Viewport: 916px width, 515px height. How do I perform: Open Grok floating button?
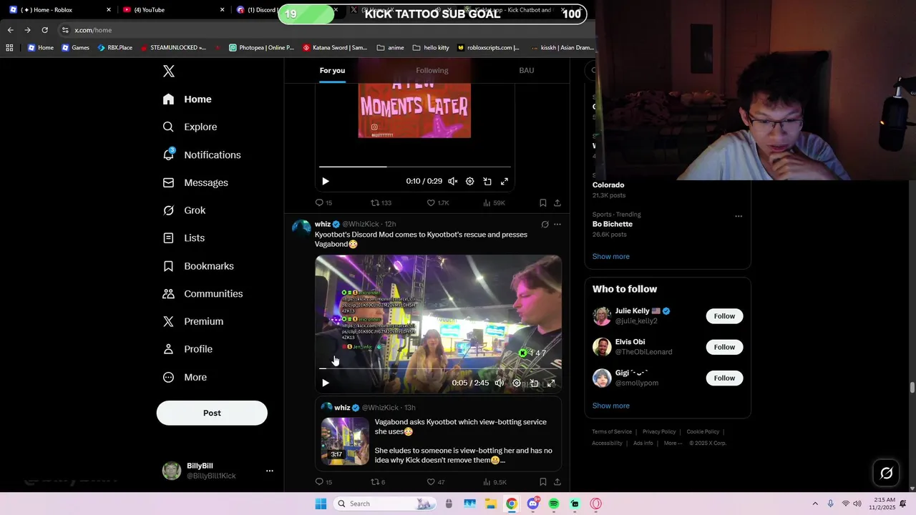point(886,473)
